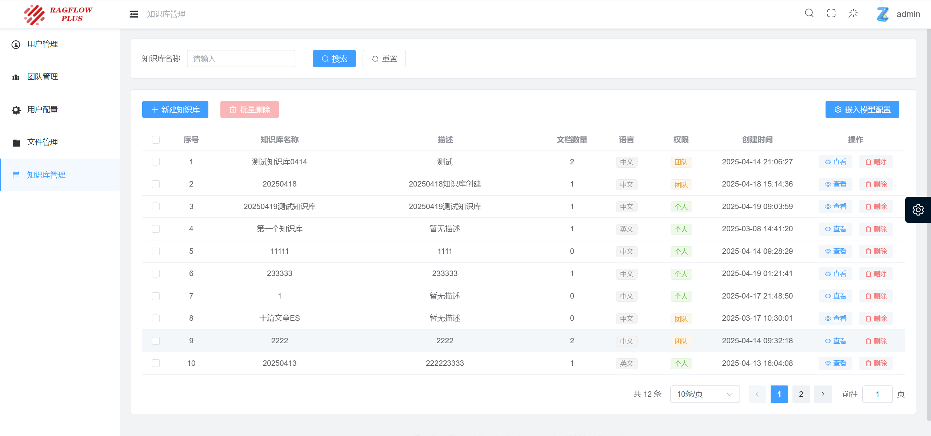The image size is (931, 436).
Task: Click the 新建知识库 button
Action: point(175,109)
